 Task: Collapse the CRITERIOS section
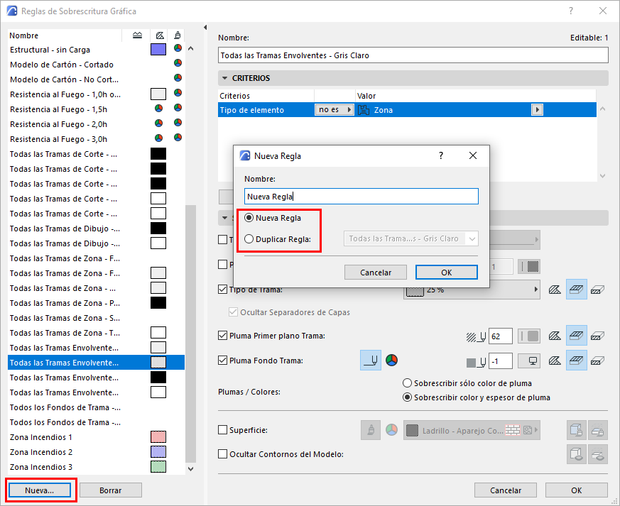pos(224,78)
